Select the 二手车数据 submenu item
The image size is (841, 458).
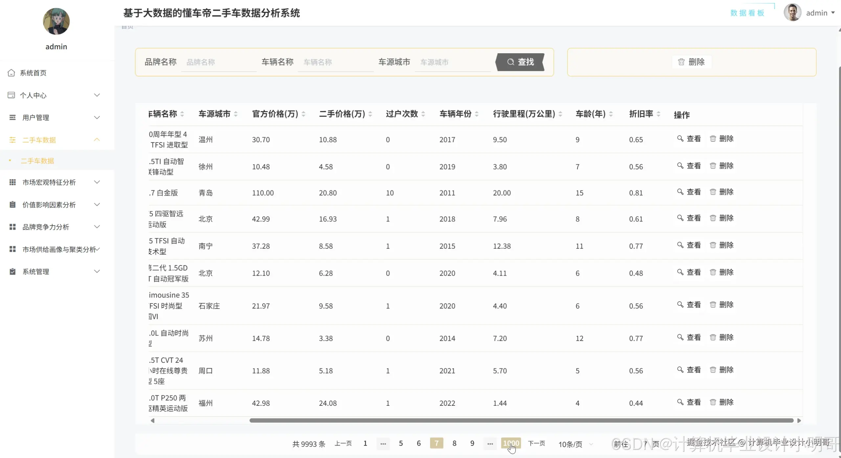(37, 161)
